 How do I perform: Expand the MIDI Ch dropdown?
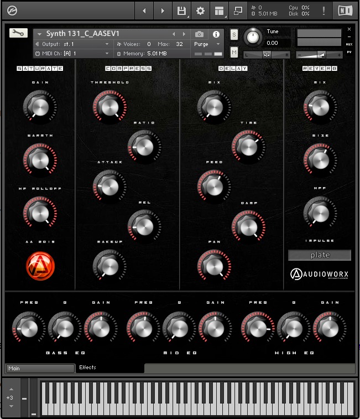[x=72, y=54]
